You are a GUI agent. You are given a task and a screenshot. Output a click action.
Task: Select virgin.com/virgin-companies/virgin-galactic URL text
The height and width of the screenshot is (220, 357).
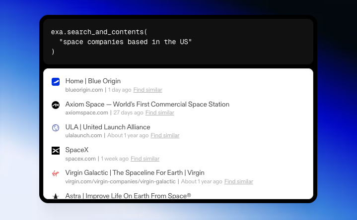click(x=121, y=181)
